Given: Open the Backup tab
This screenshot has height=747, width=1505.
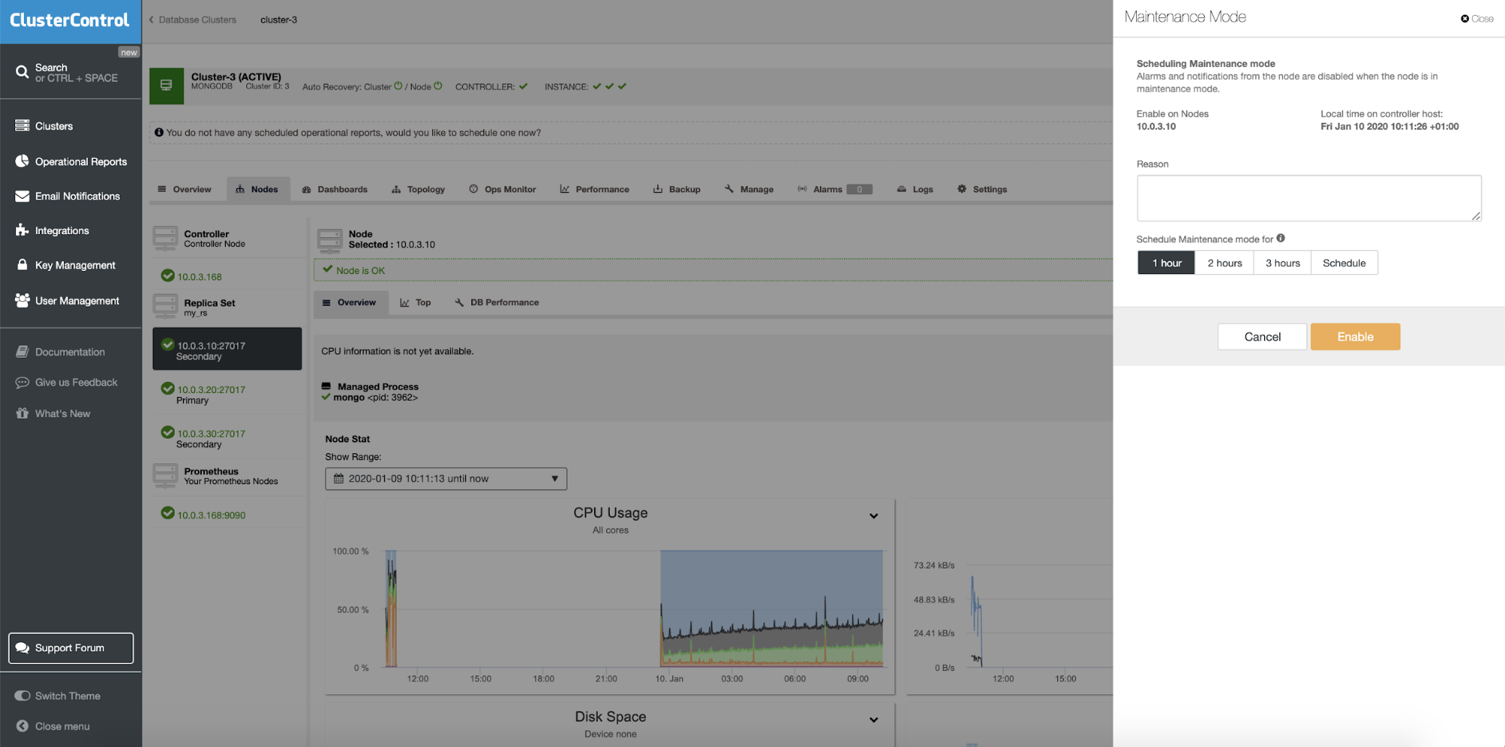Looking at the screenshot, I should pyautogui.click(x=676, y=189).
